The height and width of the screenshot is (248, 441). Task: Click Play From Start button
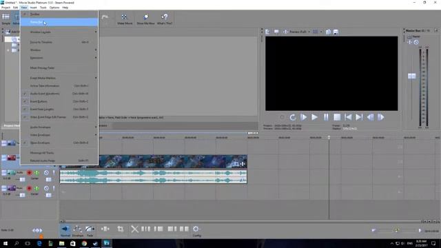pos(304,117)
